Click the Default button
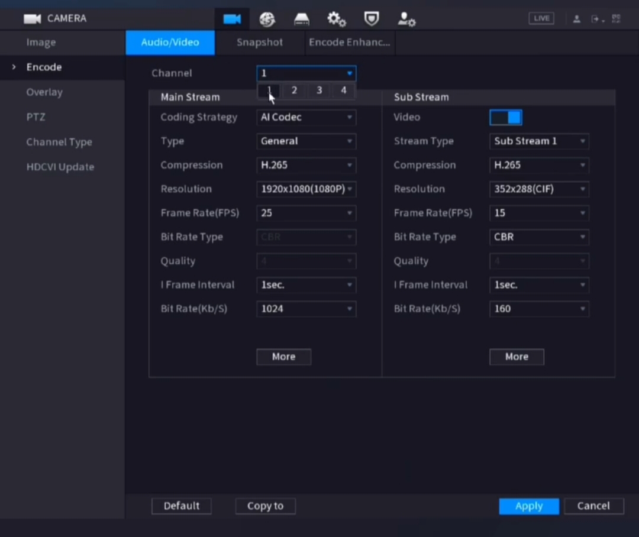 tap(182, 506)
